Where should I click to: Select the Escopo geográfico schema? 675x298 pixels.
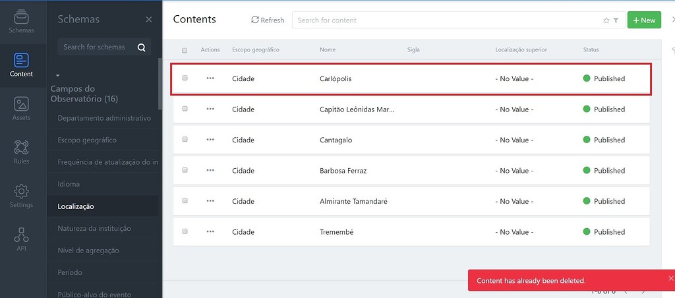87,140
